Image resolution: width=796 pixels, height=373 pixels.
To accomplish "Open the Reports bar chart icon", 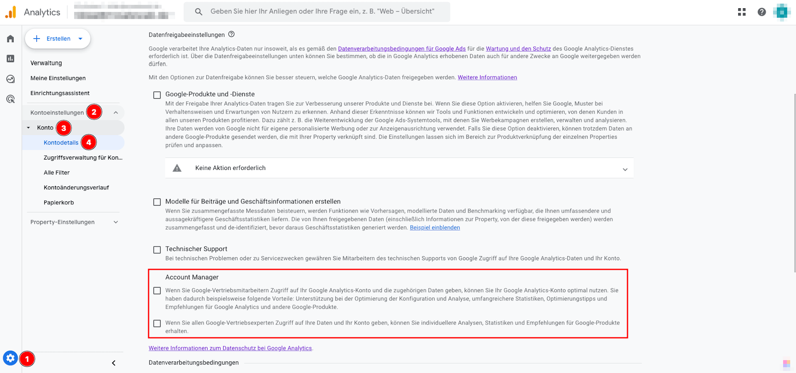I will point(10,59).
